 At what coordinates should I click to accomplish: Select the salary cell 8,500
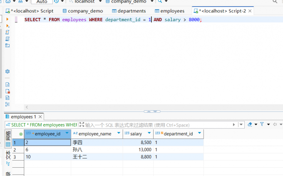(x=138, y=142)
